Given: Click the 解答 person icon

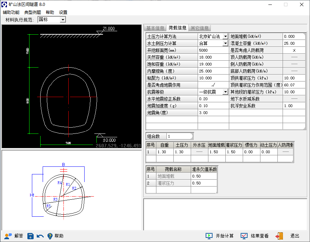Looking at the screenshot, I should (x=8, y=236).
